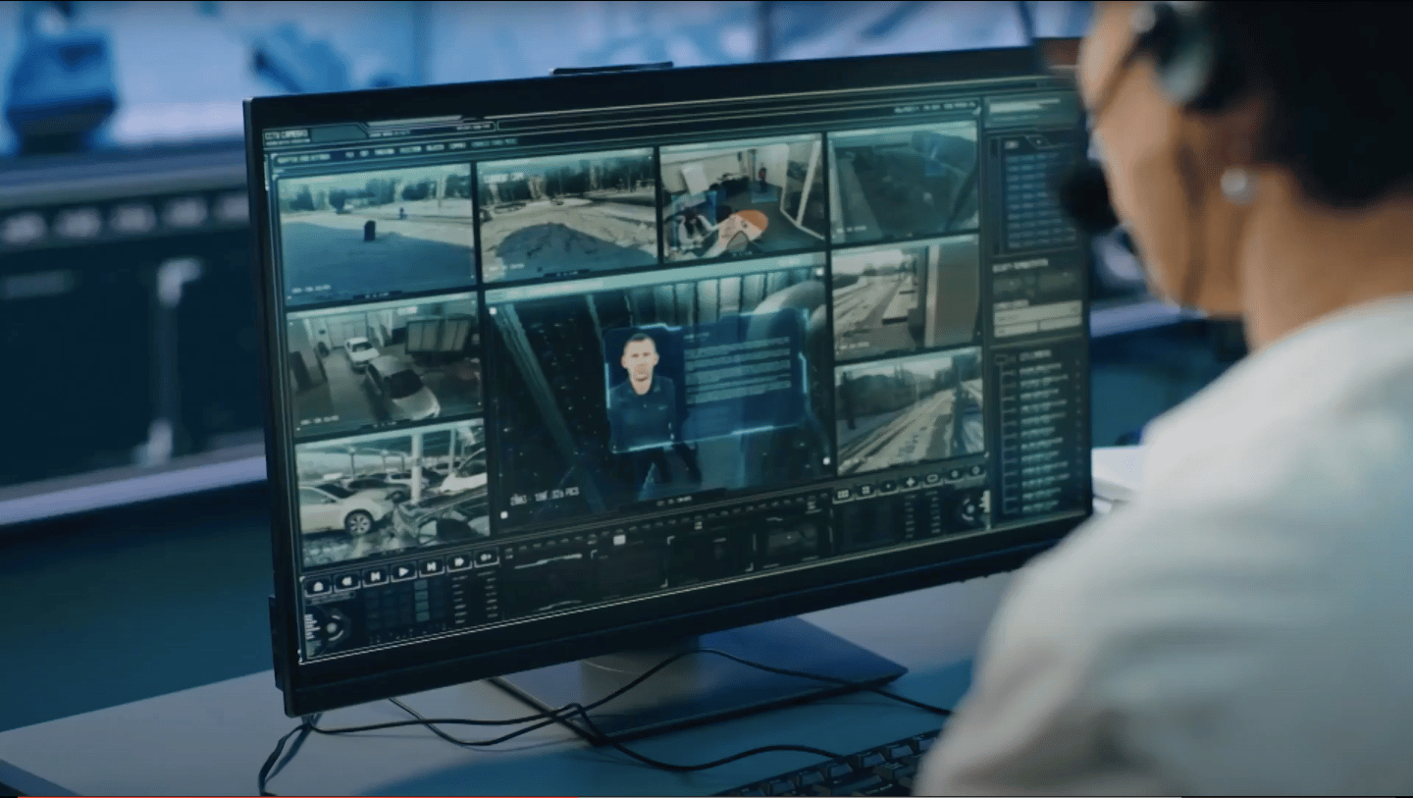
Task: Click the home-shaped button left of rewind
Action: (318, 587)
